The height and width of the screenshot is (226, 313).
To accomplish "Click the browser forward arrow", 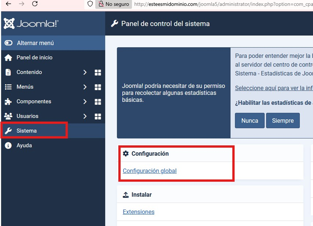I will point(22,4).
